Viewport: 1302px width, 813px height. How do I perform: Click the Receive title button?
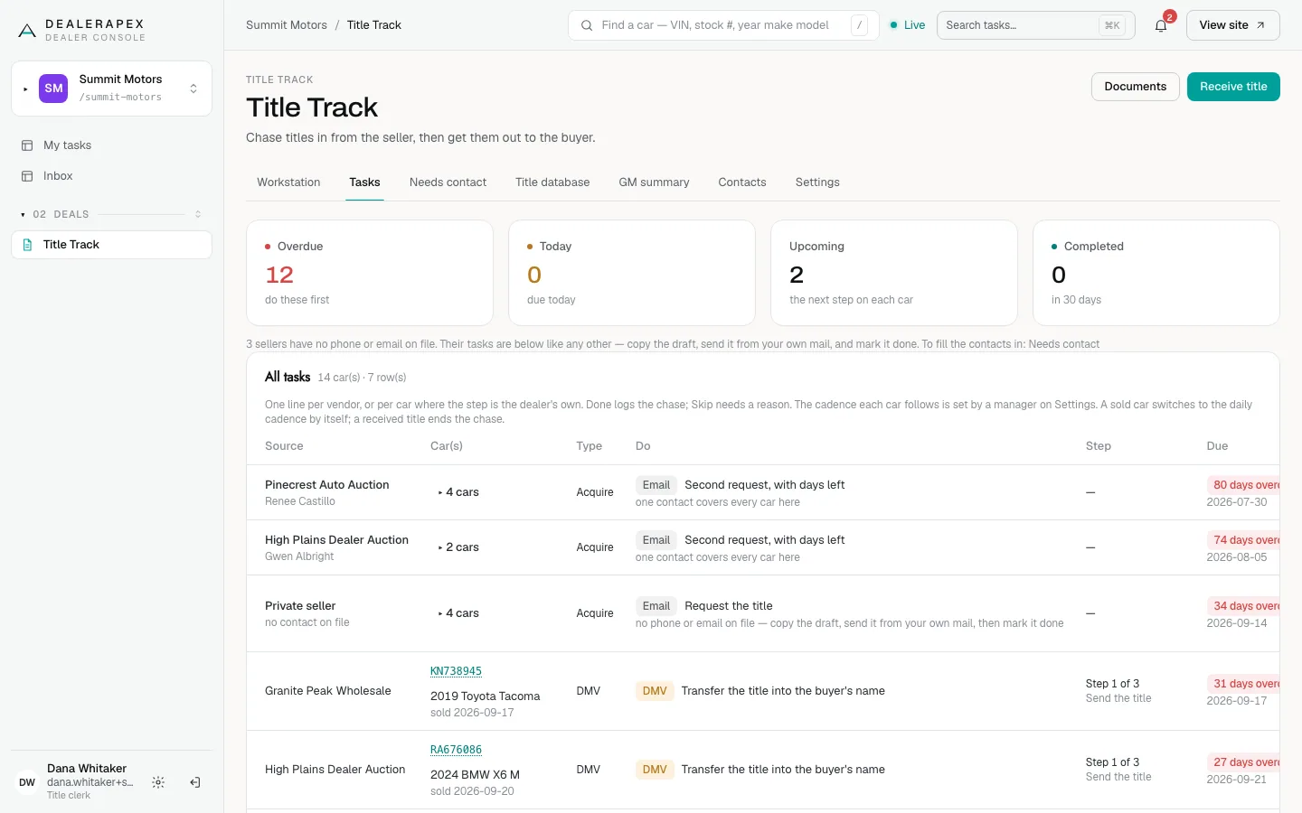tap(1233, 87)
